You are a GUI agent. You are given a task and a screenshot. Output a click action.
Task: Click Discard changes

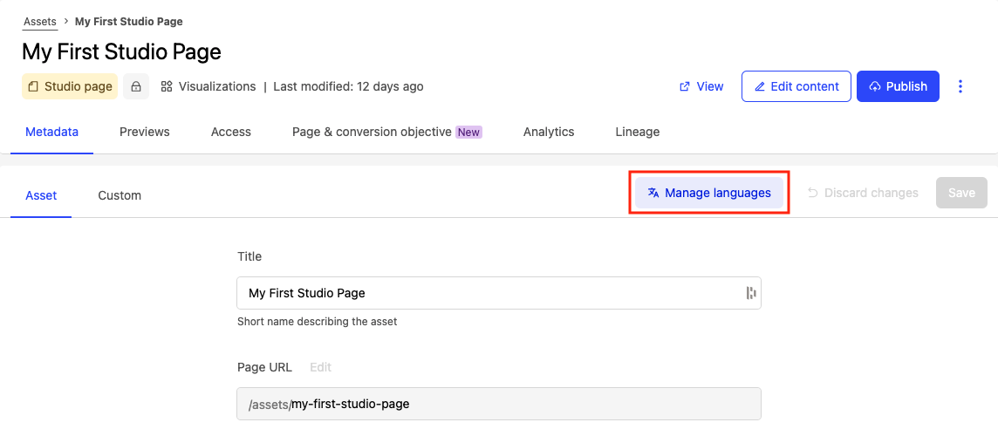pyautogui.click(x=862, y=193)
